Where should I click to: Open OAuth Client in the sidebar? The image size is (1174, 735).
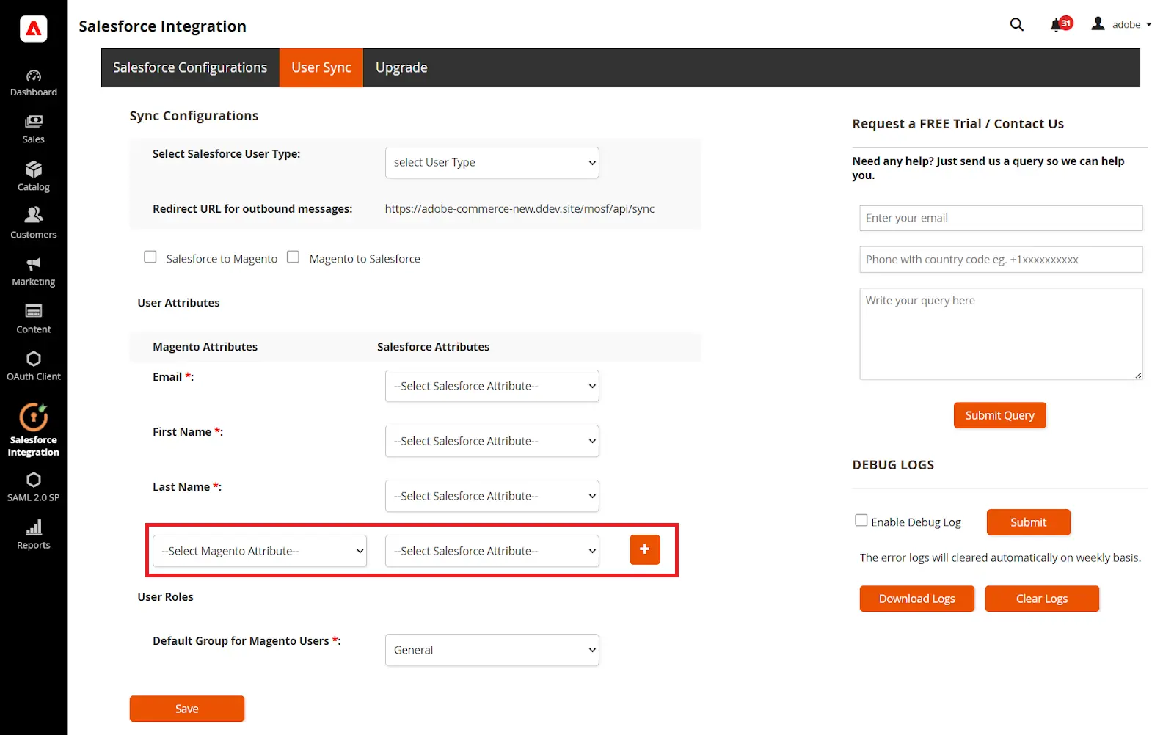click(33, 366)
